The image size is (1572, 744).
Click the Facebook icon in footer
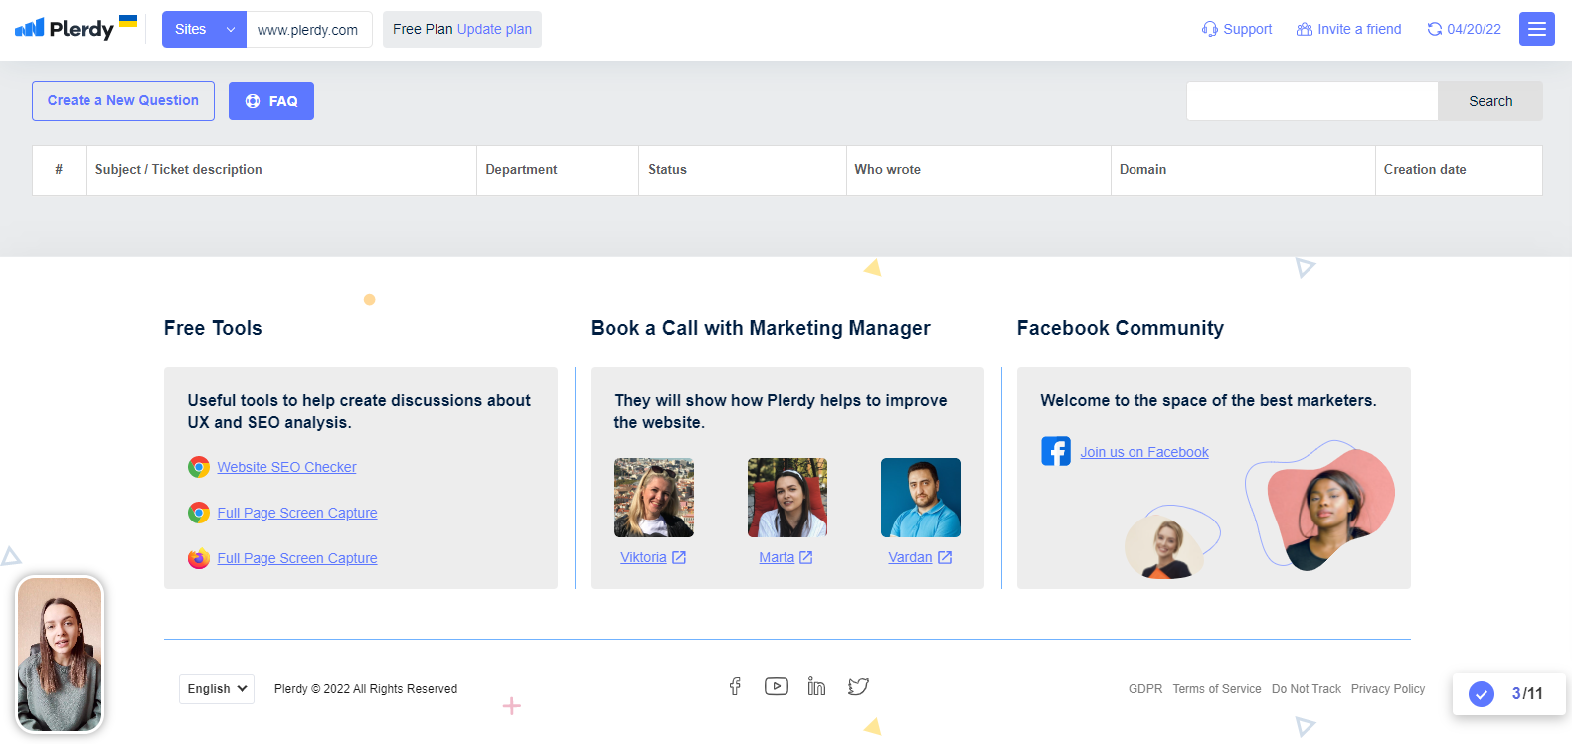pos(735,686)
